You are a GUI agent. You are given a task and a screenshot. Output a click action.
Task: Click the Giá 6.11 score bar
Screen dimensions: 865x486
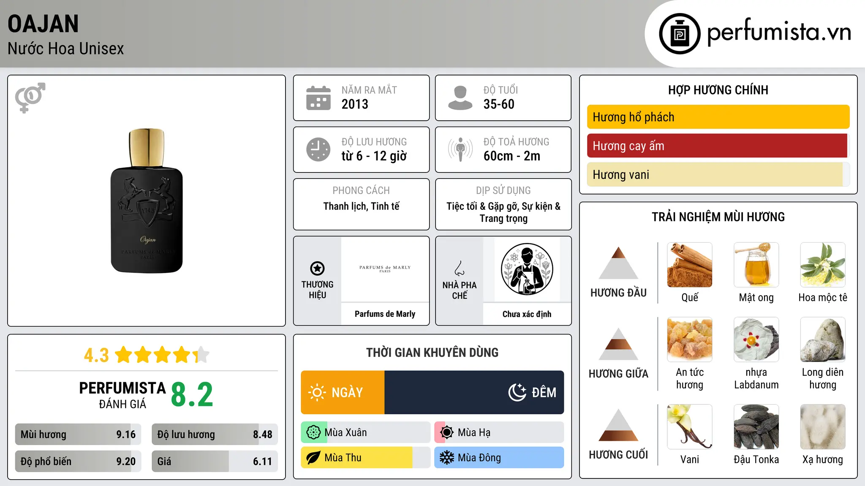[x=215, y=461]
